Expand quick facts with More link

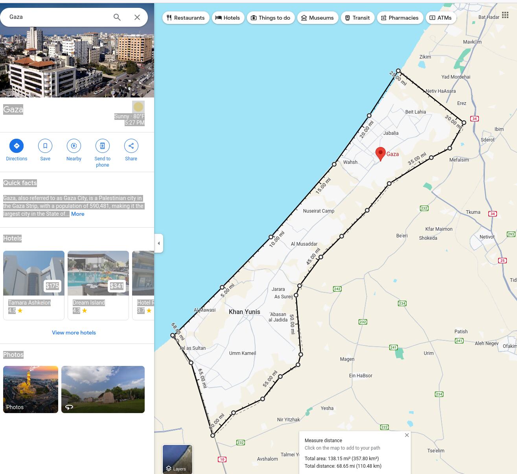78,214
